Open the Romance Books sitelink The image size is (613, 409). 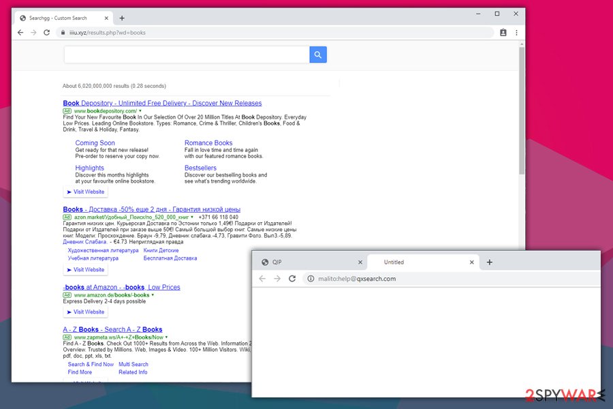(x=208, y=143)
